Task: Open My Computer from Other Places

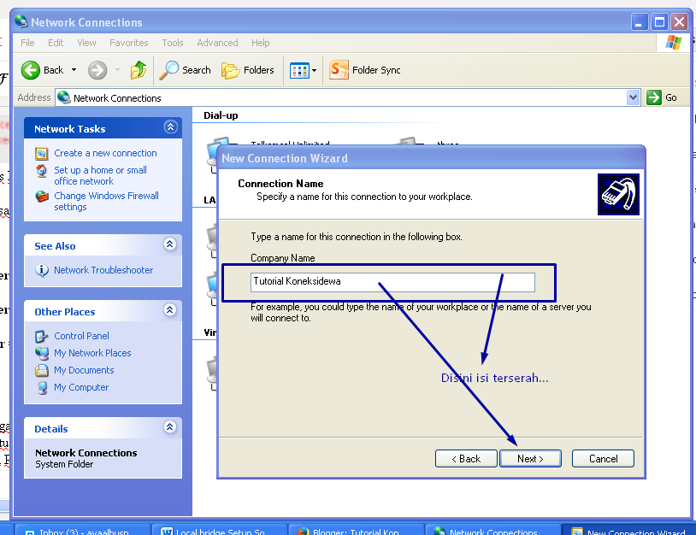Action: pyautogui.click(x=82, y=387)
